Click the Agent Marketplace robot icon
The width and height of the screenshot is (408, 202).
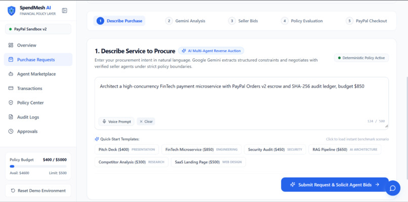tap(11, 74)
